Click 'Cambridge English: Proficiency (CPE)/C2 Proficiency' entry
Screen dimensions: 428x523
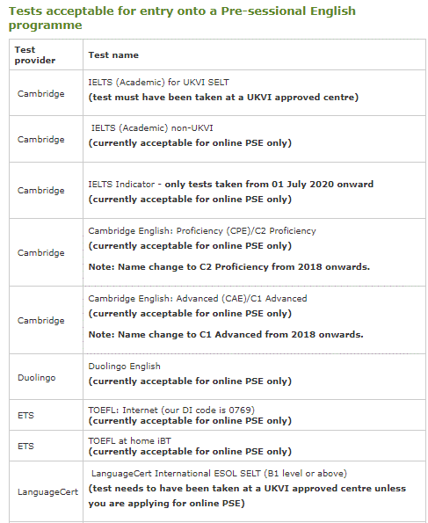click(202, 231)
